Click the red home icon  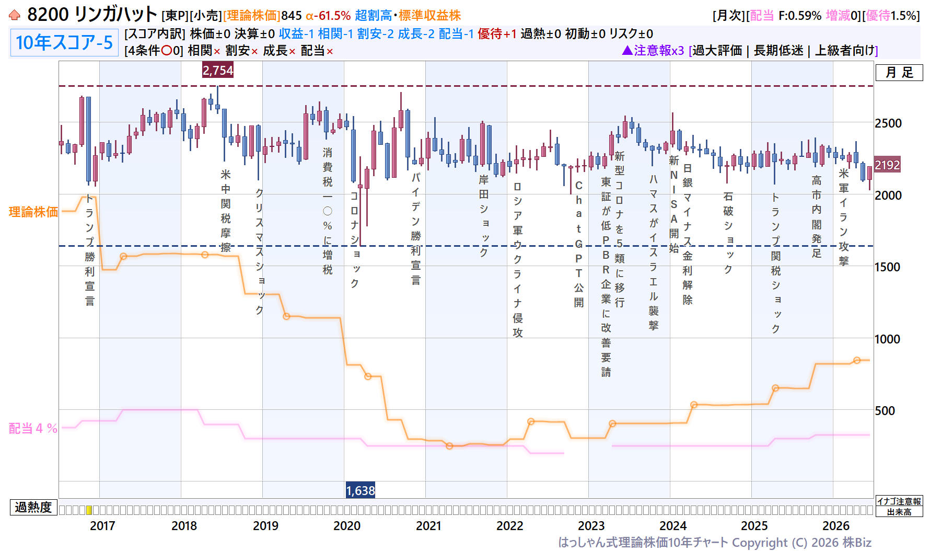pos(15,15)
